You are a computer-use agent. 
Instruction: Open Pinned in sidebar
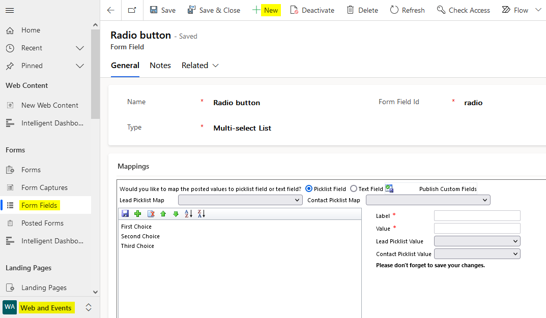pos(32,66)
